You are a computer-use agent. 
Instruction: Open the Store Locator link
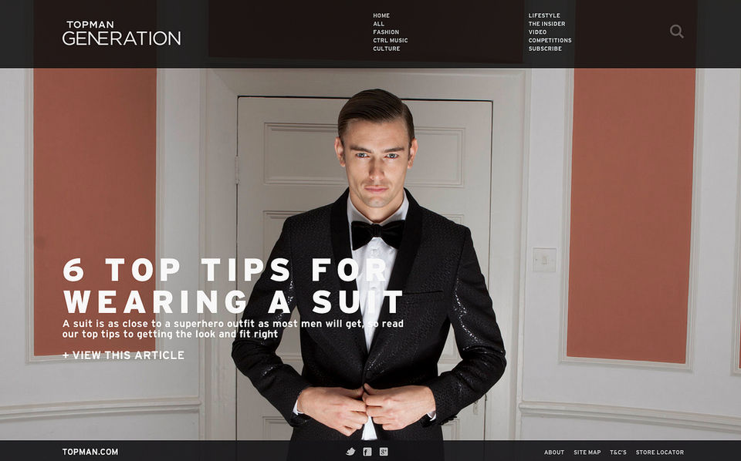coord(660,452)
